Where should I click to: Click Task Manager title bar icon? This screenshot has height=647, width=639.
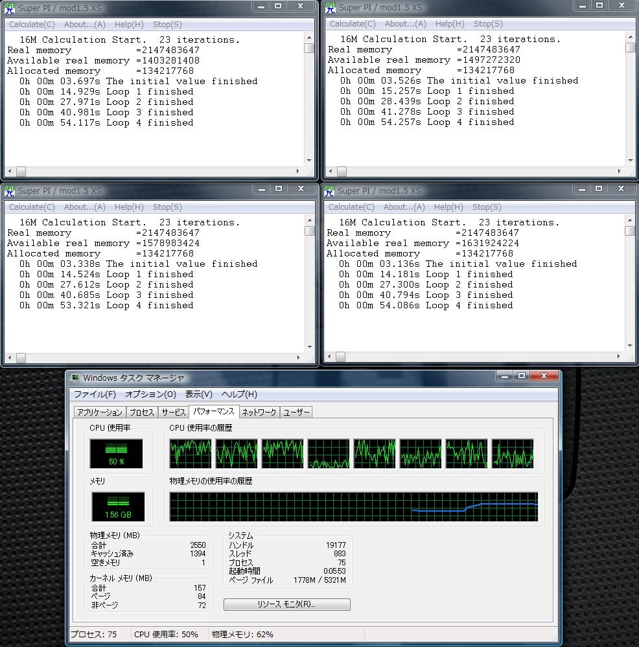pyautogui.click(x=75, y=378)
